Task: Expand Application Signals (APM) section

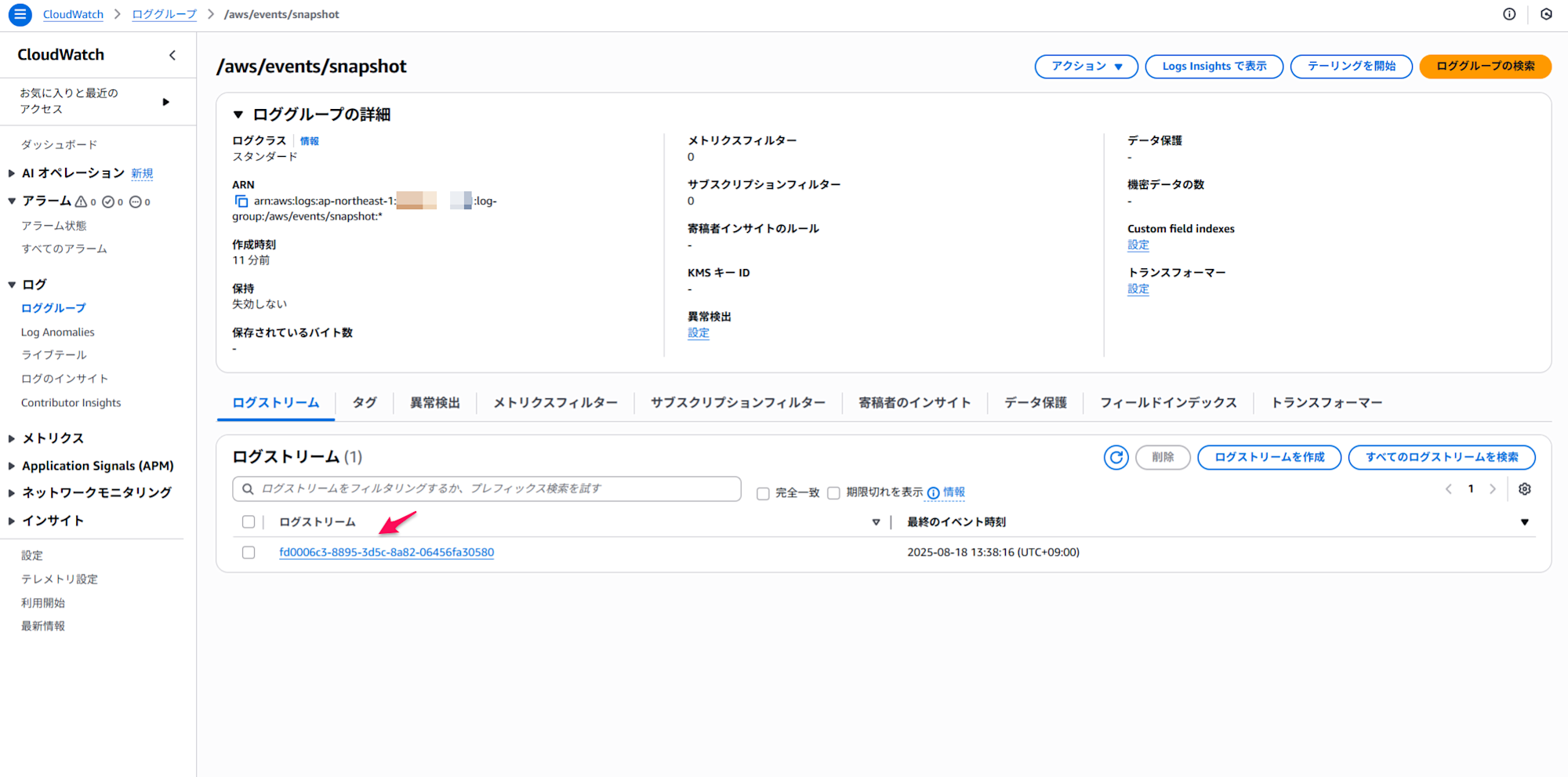Action: [12, 466]
